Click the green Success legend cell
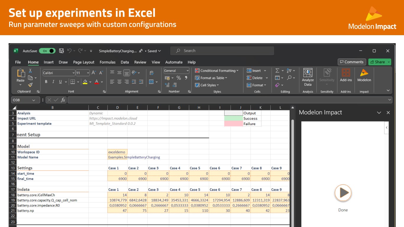This screenshot has width=404, height=227. tap(233, 118)
